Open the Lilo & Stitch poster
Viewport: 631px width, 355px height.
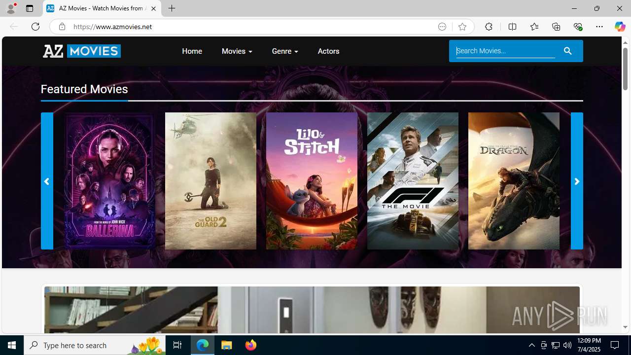coord(312,181)
